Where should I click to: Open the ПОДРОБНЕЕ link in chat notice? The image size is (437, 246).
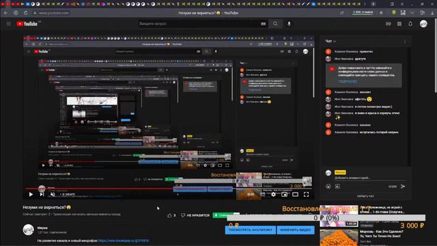pyautogui.click(x=348, y=81)
